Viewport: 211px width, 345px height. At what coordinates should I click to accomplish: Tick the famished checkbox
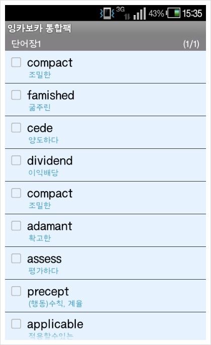pos(16,95)
